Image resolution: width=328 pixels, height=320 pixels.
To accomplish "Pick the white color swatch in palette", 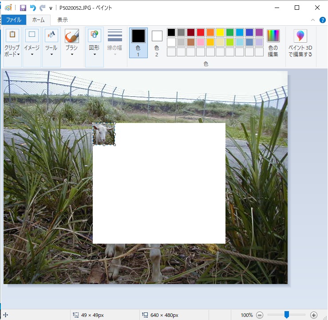I will point(171,42).
